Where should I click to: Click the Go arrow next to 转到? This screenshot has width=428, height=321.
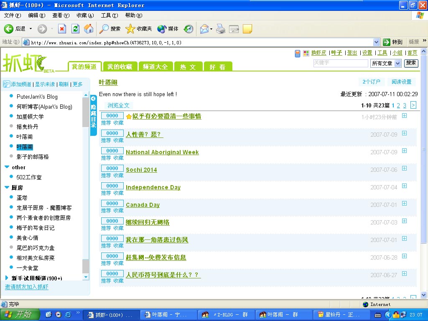pyautogui.click(x=386, y=42)
